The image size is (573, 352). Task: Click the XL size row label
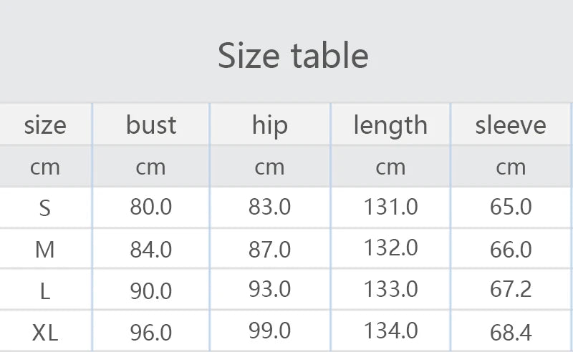click(45, 332)
